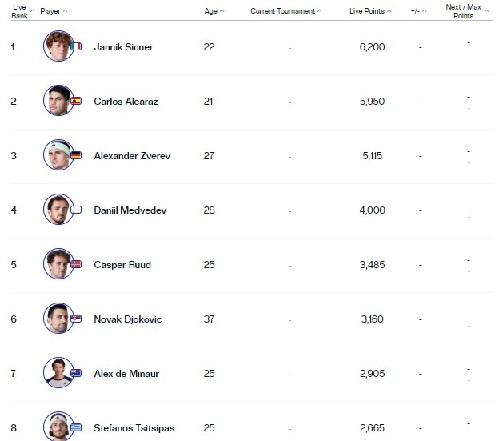Click the Norwegian flag beside Casper Ruud
Screen dimensions: 503x441
[76, 264]
